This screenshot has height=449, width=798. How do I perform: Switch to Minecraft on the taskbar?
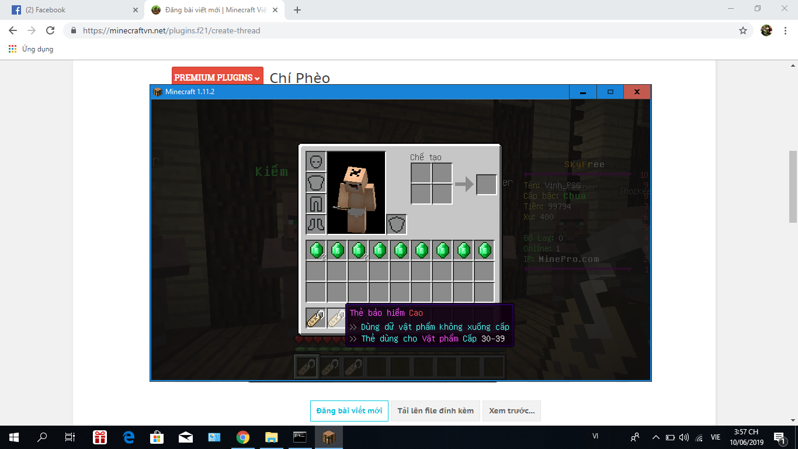click(329, 437)
